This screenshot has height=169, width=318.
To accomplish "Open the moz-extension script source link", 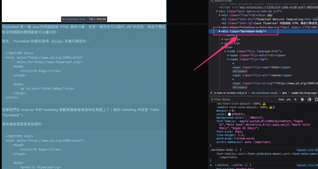I will point(279,7).
